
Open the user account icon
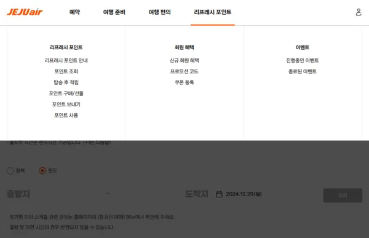[359, 12]
